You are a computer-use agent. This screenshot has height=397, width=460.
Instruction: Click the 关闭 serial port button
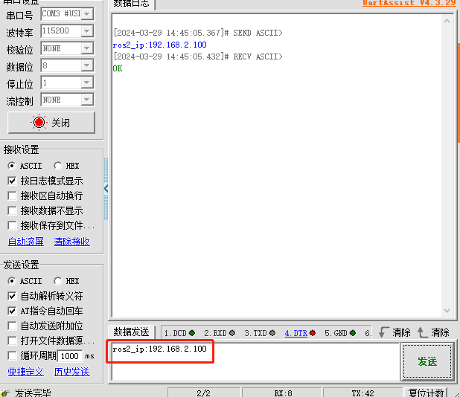51,123
